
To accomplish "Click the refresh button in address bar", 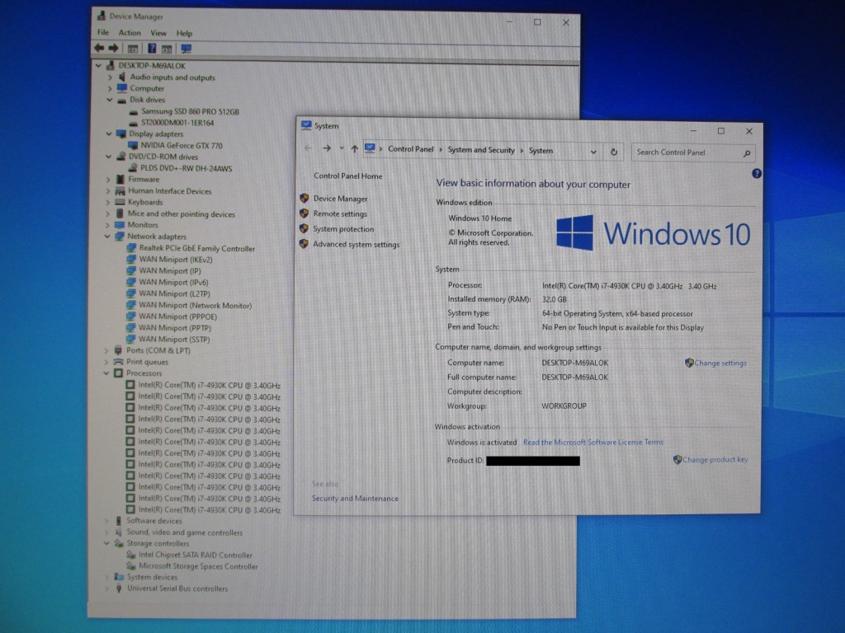I will 614,152.
